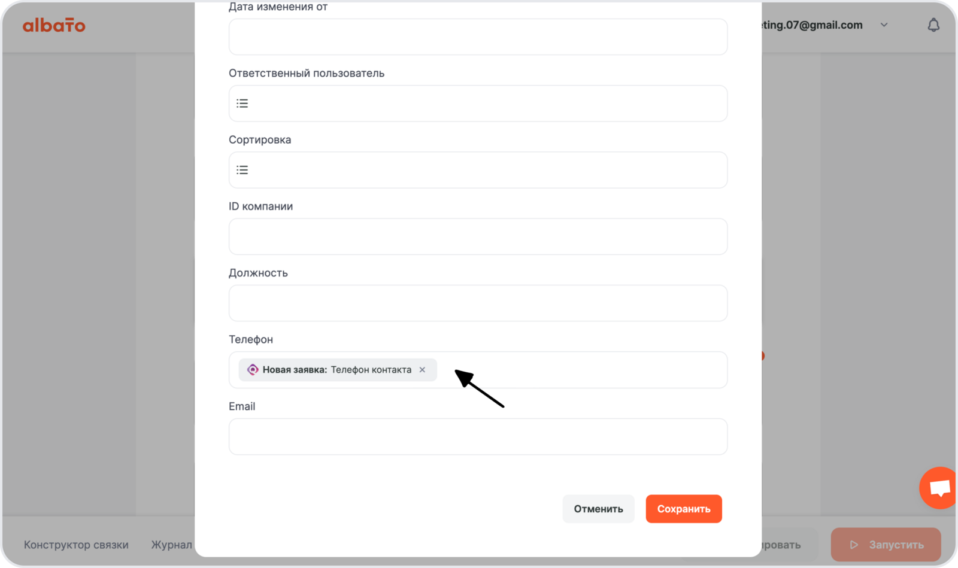958x568 pixels.
Task: Switch to the Журнал tab
Action: coord(171,545)
